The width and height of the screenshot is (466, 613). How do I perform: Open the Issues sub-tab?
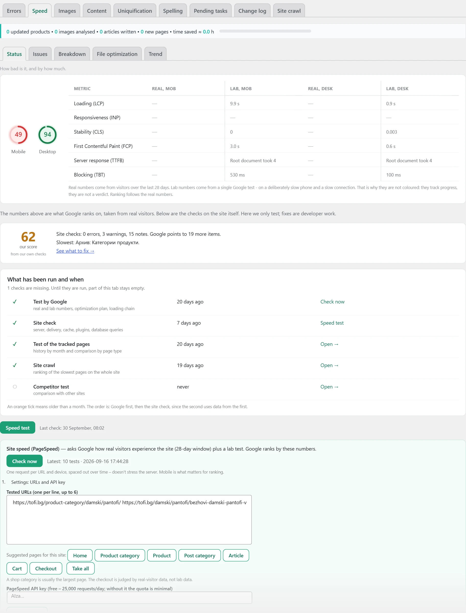(x=40, y=54)
